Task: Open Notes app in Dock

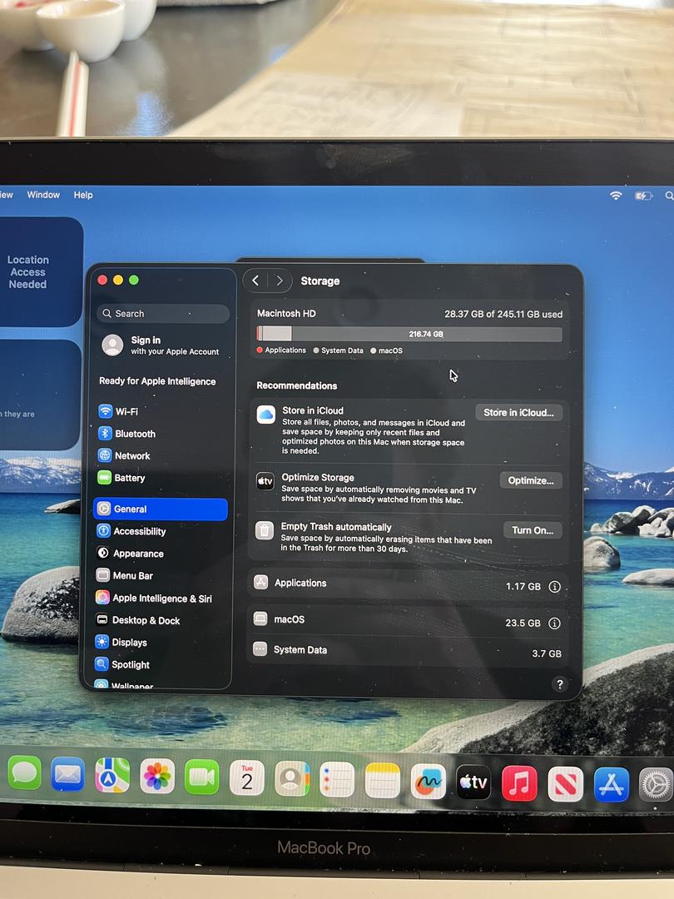Action: (x=382, y=780)
